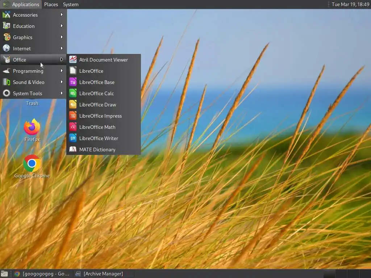Launch LibreOffice Calc menu entry

[x=104, y=93]
